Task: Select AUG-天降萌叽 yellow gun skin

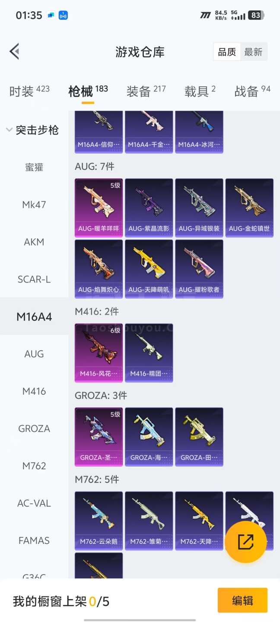Action: 149,269
